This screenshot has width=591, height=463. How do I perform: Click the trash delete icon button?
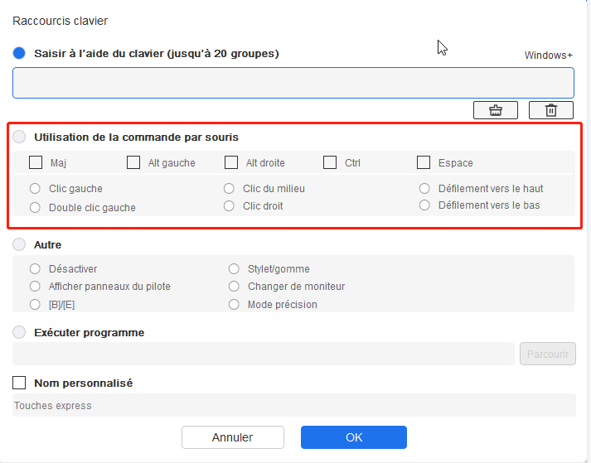550,110
